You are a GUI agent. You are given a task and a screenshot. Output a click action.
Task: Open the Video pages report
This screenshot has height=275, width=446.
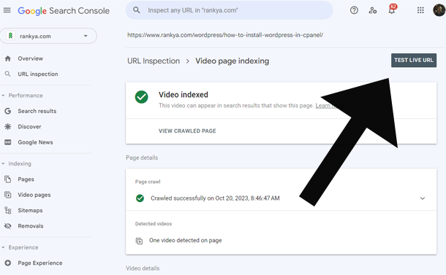[34, 195]
